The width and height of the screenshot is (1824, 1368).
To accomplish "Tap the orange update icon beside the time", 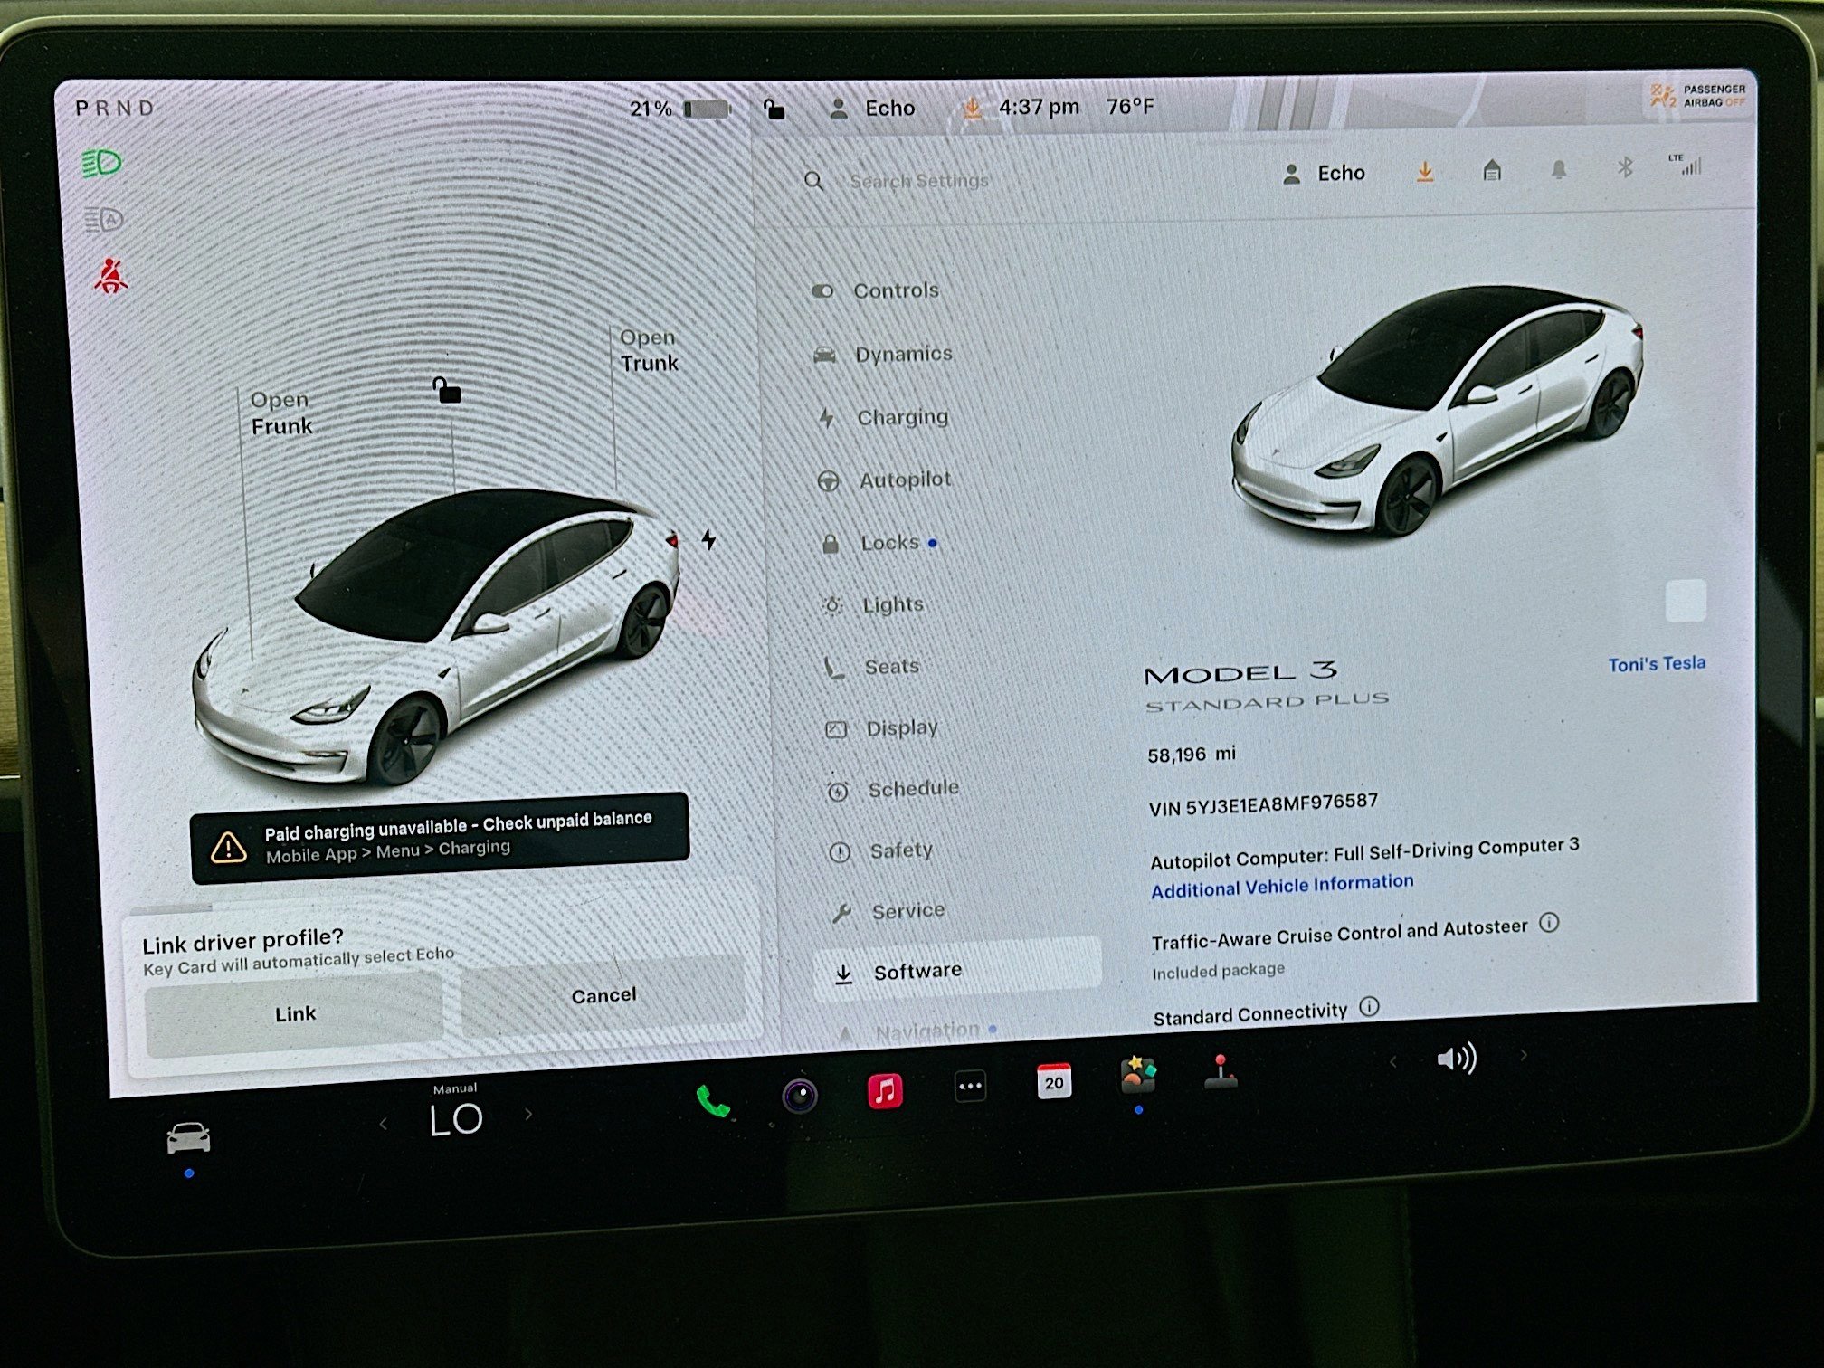I will coord(972,109).
